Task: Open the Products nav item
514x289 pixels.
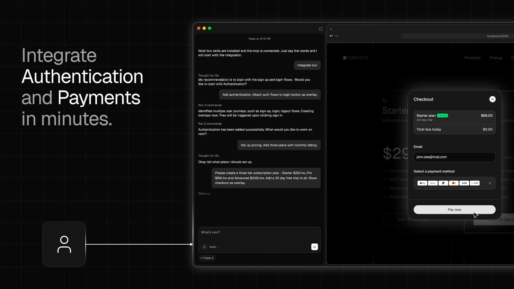Action: (473, 58)
